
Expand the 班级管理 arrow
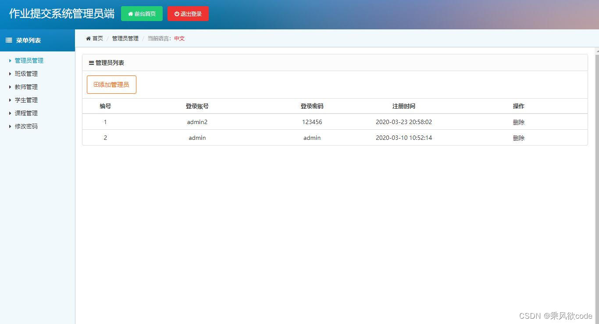coord(10,74)
